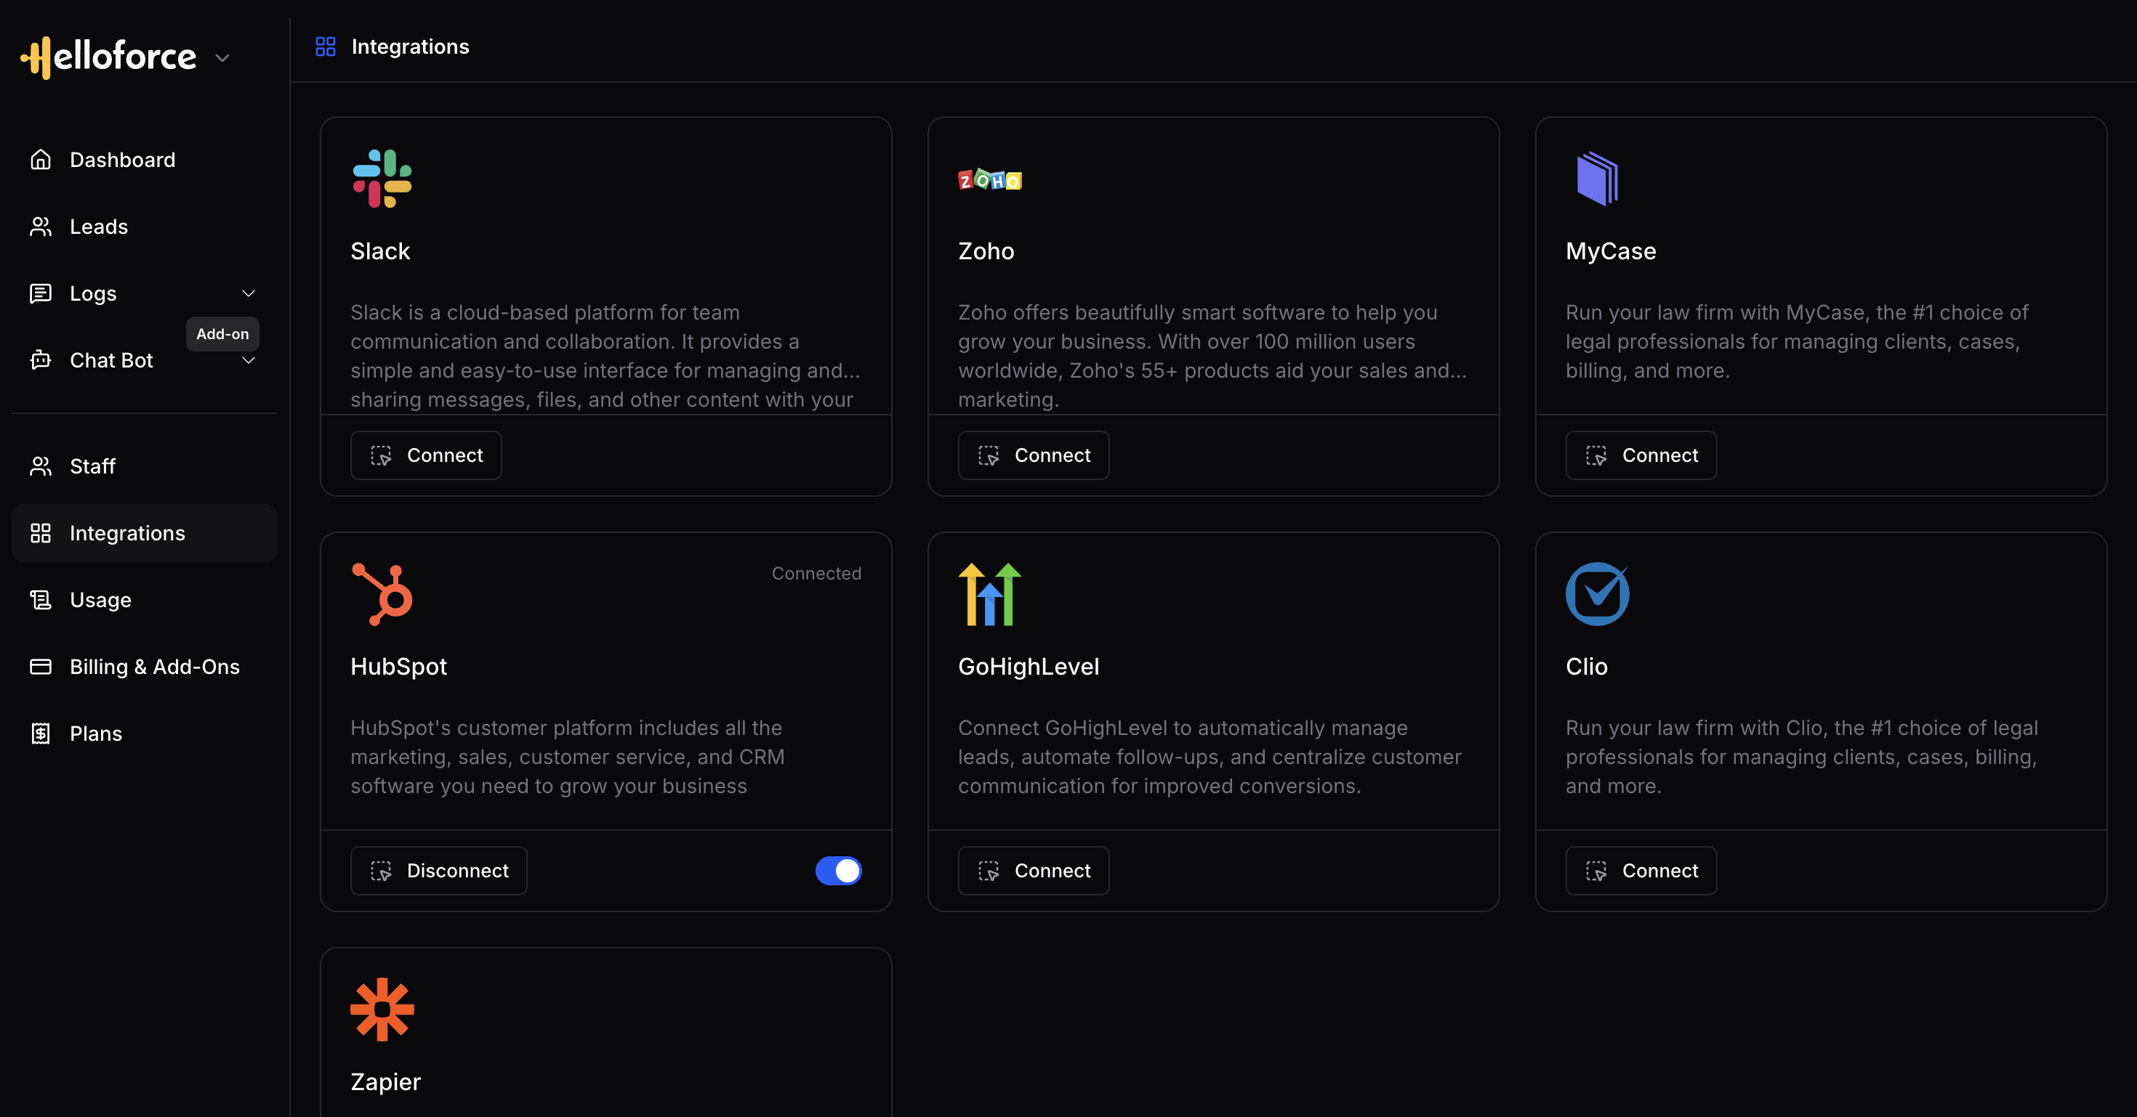Screen dimensions: 2137x1117
Task: Connect the MyCase integration
Action: click(1641, 455)
